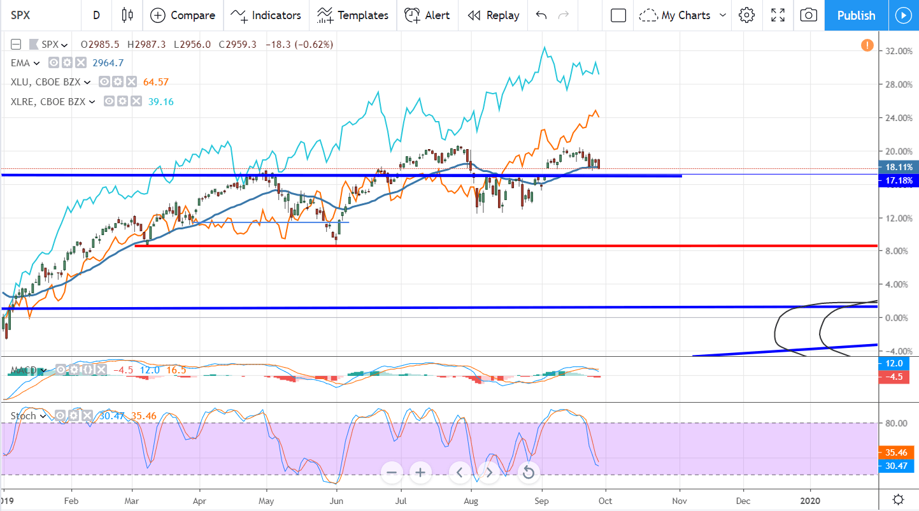Redo the last undone action
The image size is (919, 511).
tap(564, 15)
